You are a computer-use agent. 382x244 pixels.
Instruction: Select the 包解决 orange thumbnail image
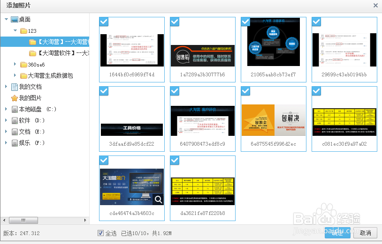click(x=274, y=120)
